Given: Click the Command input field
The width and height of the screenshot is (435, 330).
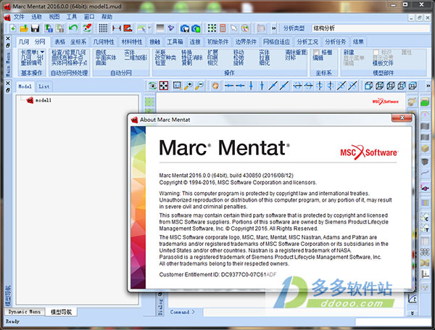Looking at the screenshot, I should (304, 312).
